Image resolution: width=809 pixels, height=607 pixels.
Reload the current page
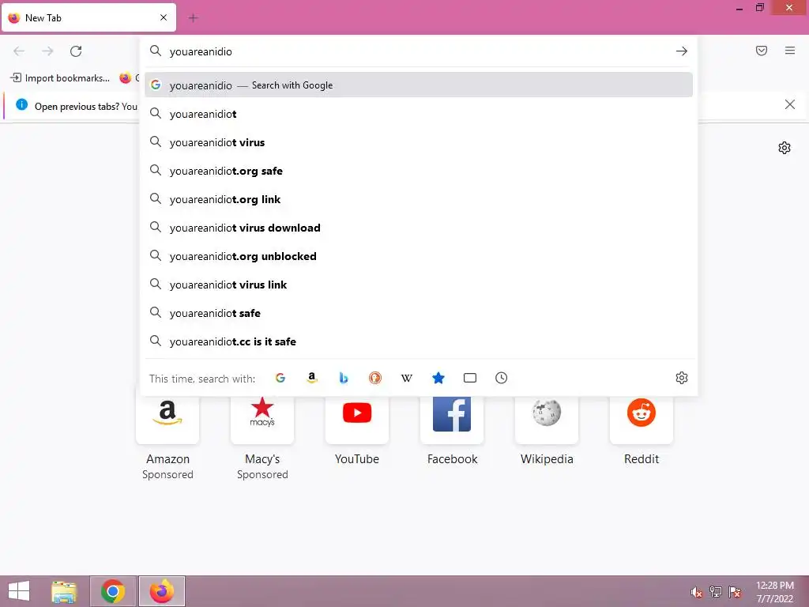point(76,51)
